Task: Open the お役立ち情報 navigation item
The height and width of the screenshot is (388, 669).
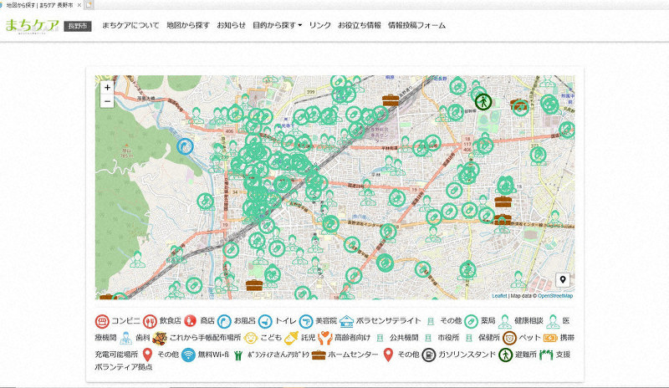Action: click(359, 25)
